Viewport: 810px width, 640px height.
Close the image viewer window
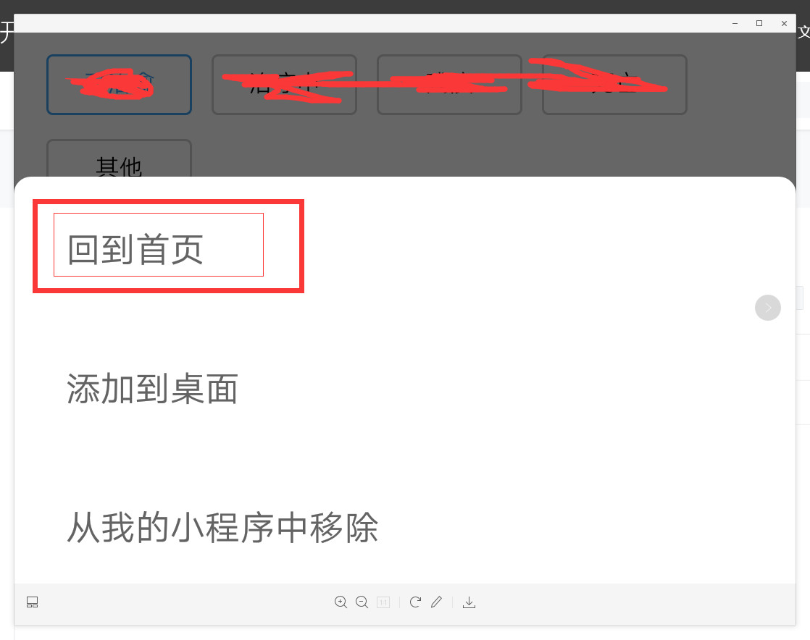click(x=784, y=23)
